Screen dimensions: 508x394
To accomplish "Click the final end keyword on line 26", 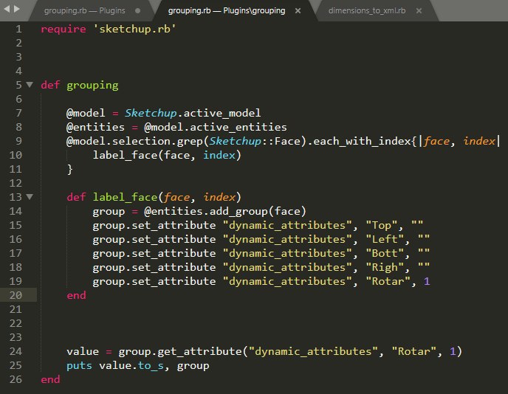I will pyautogui.click(x=50, y=379).
